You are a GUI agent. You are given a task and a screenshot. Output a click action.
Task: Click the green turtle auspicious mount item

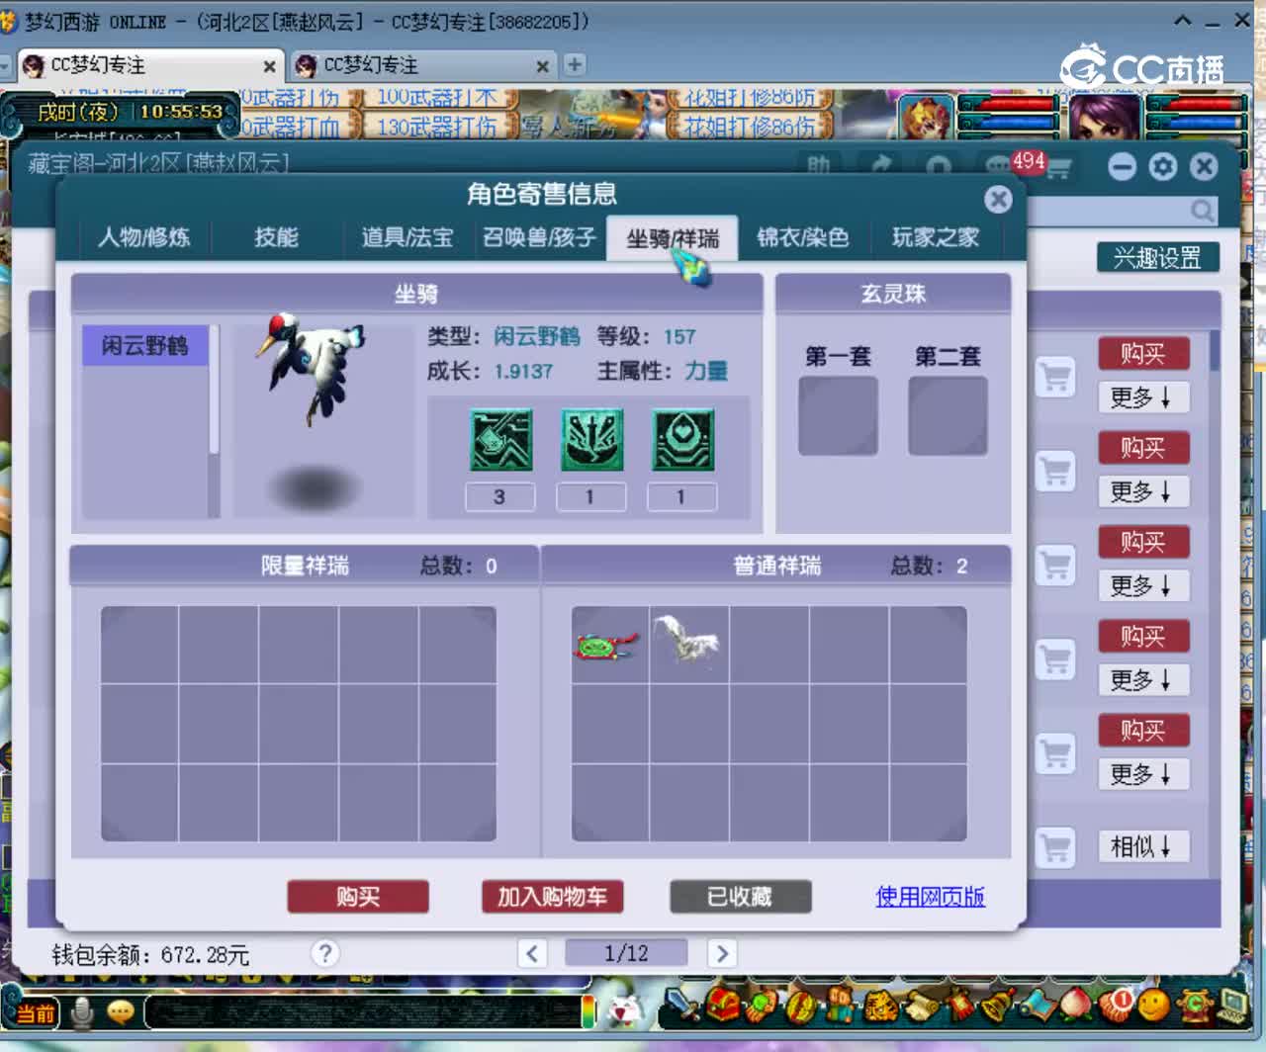[606, 647]
